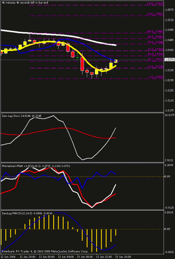Select the Fibonacci label "50.0 1.5393"
The width and height of the screenshot is (175, 259).
pyautogui.click(x=155, y=54)
